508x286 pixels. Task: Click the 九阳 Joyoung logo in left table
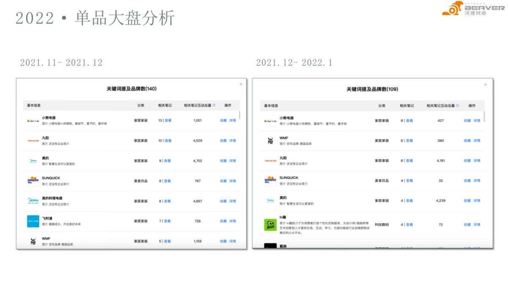click(x=33, y=140)
